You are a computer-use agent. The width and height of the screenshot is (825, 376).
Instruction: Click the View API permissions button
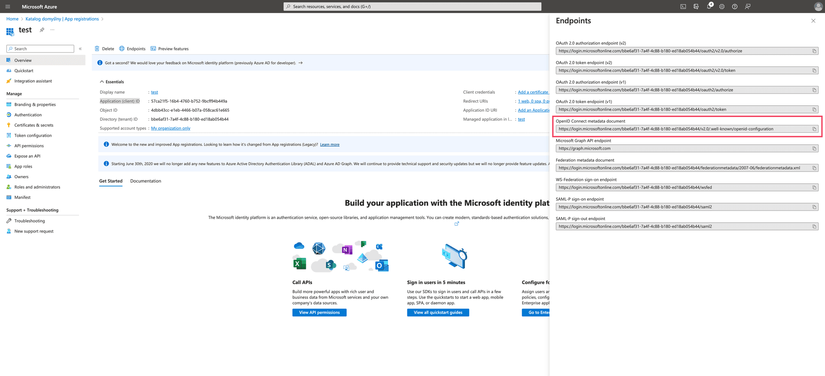pos(319,312)
